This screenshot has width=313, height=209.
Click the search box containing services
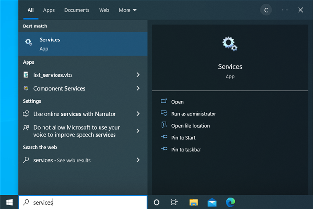82,202
